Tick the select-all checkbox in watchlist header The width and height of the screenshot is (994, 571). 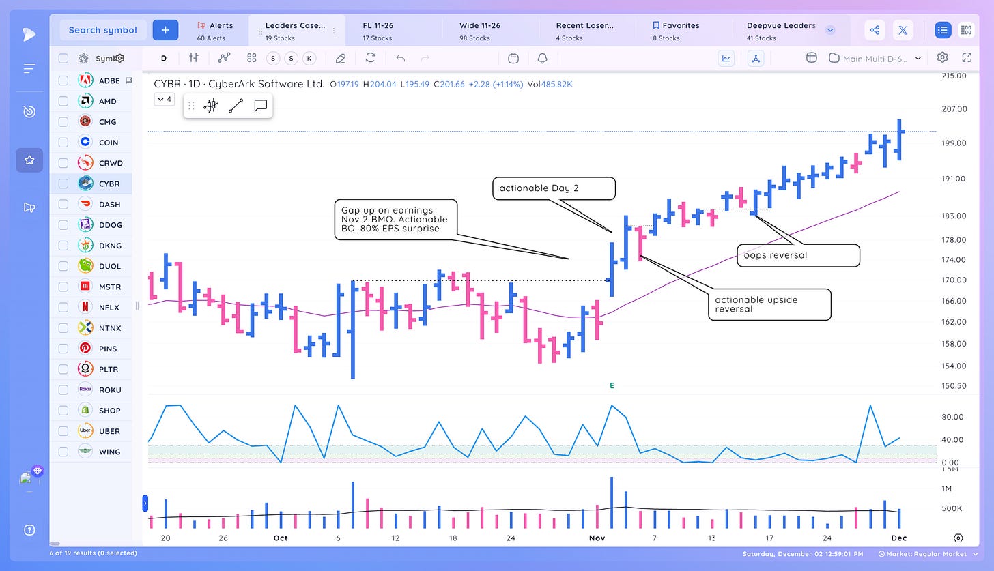63,59
